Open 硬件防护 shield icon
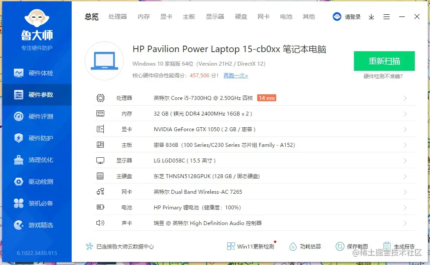This screenshot has width=430, height=265. pyautogui.click(x=19, y=138)
